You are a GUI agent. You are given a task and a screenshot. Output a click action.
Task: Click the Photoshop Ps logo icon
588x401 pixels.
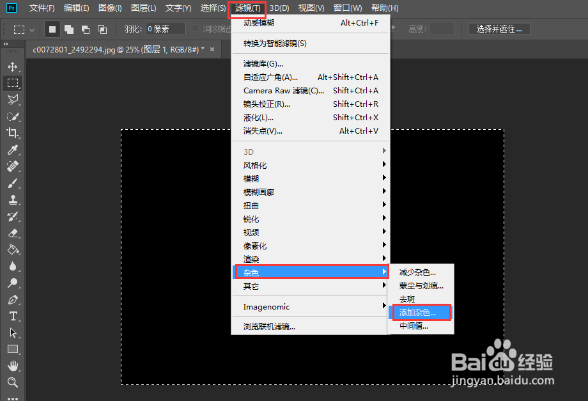(x=12, y=8)
